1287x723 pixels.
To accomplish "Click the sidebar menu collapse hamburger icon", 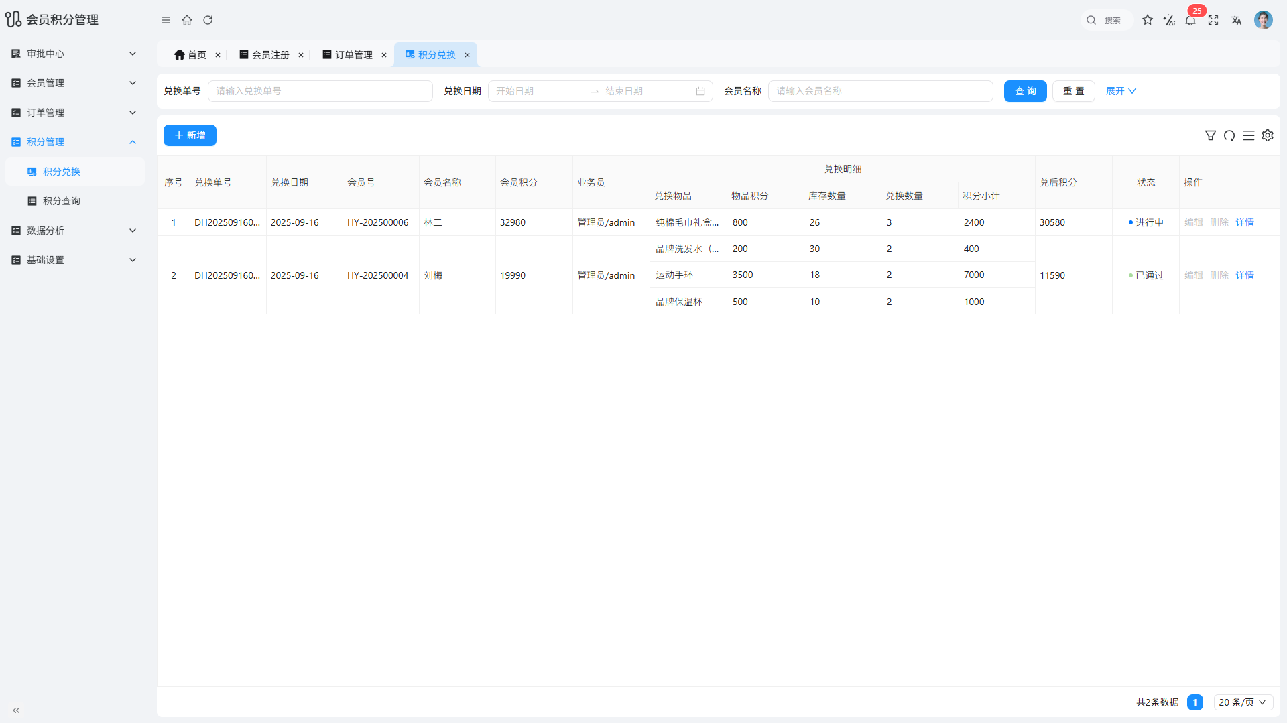I will [166, 20].
